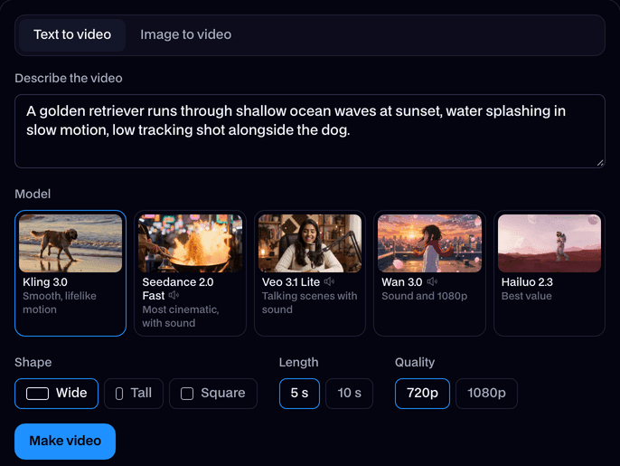Click the golden retriever beach thumbnail
The width and height of the screenshot is (620, 466).
pos(70,243)
